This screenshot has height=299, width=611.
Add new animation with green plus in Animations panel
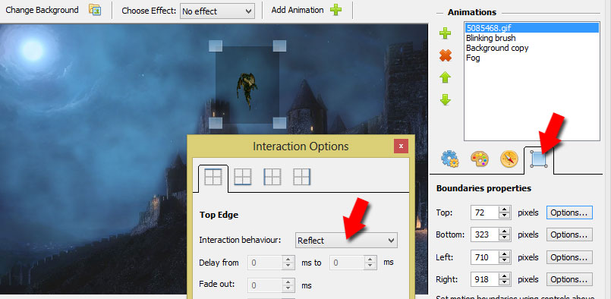(446, 33)
